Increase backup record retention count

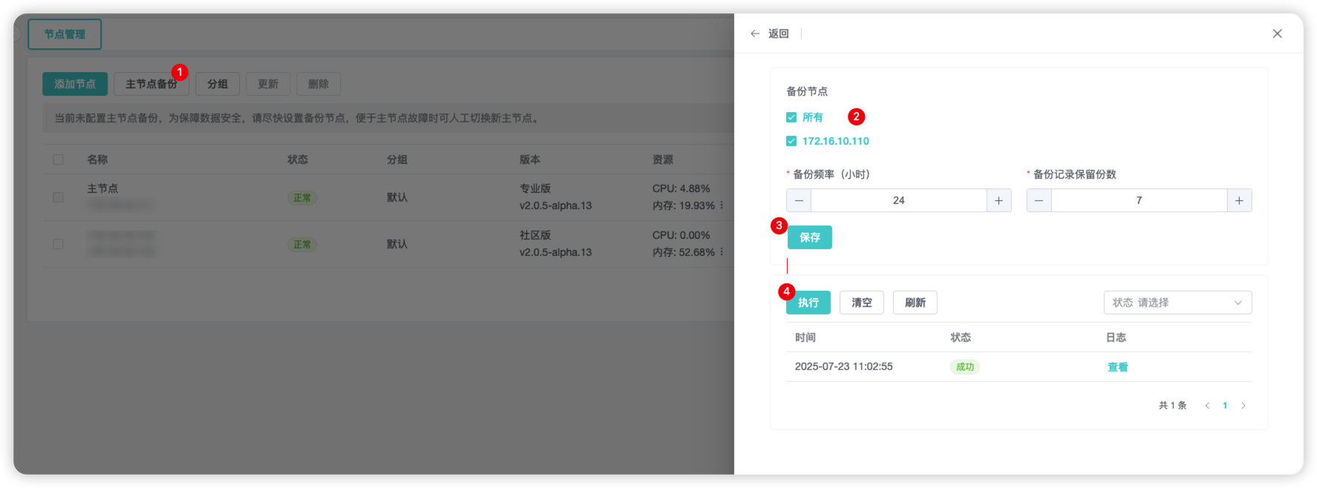click(1239, 200)
